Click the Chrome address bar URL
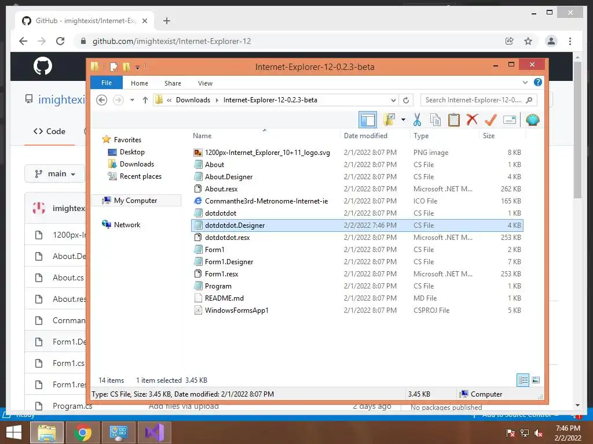The image size is (593, 444). (171, 41)
